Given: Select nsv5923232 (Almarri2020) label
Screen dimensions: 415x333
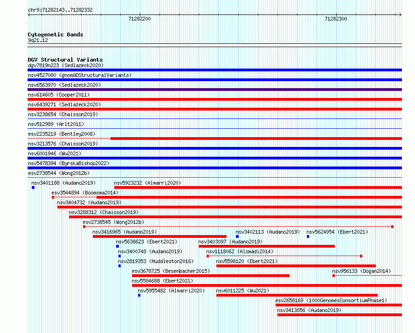Looking at the screenshot, I should 147,183.
